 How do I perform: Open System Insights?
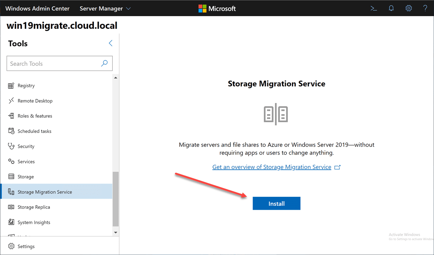tap(34, 222)
